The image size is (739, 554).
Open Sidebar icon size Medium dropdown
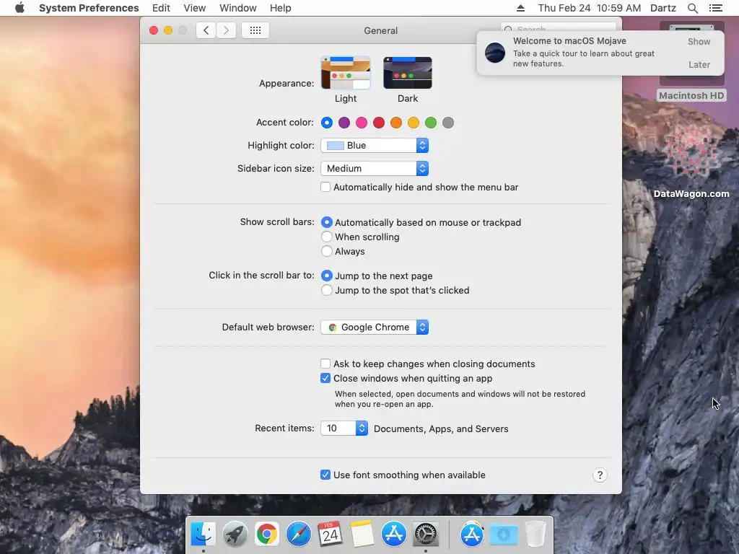click(x=375, y=169)
